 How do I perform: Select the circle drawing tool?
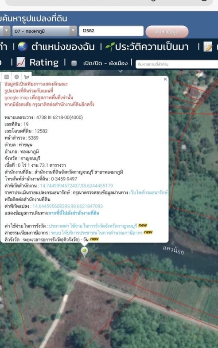[17, 77]
